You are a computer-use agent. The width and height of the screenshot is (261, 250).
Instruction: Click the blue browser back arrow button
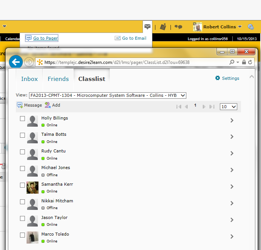16,62
